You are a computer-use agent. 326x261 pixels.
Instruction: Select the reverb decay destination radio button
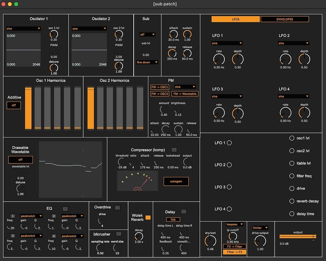click(292, 201)
